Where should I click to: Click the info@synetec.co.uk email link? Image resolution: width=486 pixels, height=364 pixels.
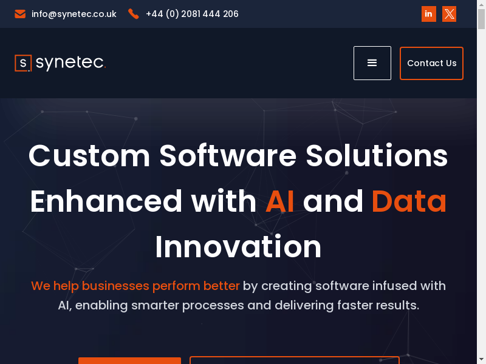74,14
